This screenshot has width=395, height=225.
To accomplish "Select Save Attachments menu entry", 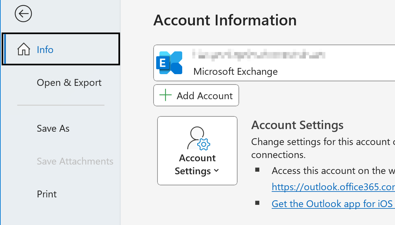I will (x=75, y=161).
